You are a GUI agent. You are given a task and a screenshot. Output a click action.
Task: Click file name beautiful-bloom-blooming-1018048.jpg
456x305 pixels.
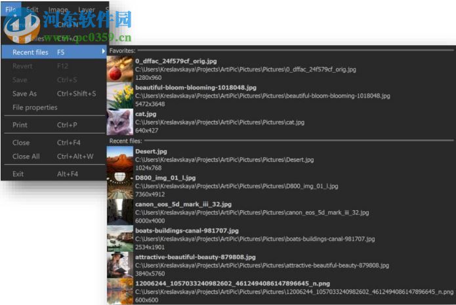[196, 88]
